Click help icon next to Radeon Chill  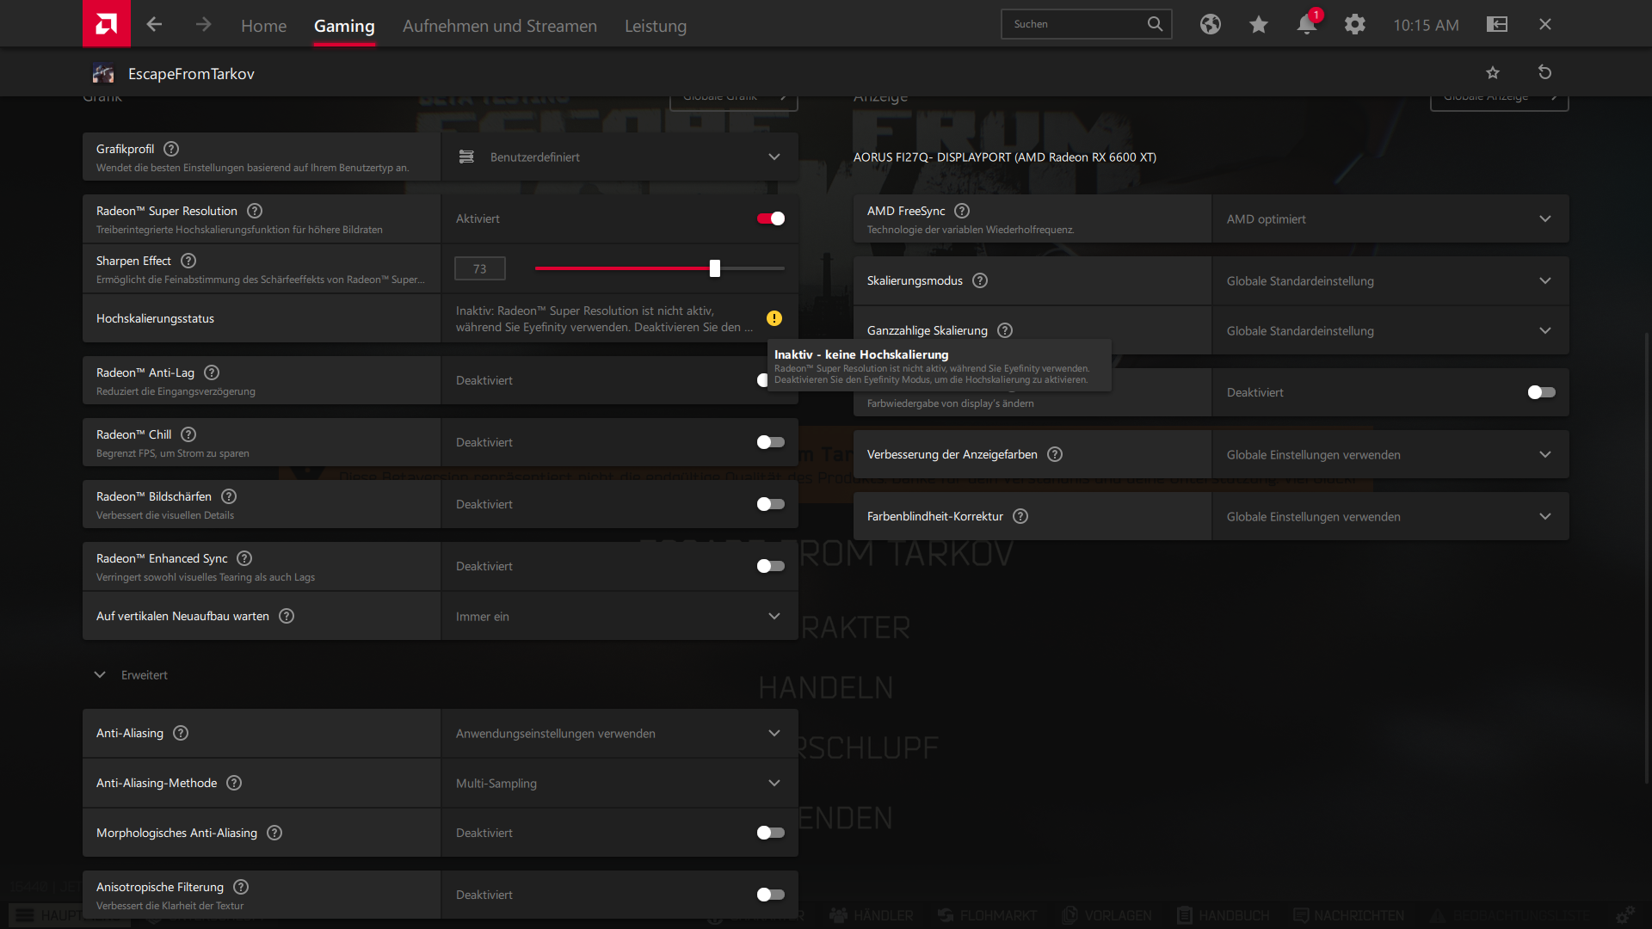[x=188, y=434]
